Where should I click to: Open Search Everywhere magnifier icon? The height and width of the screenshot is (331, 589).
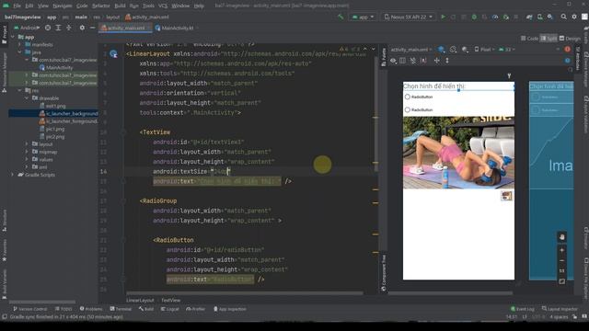[564, 17]
